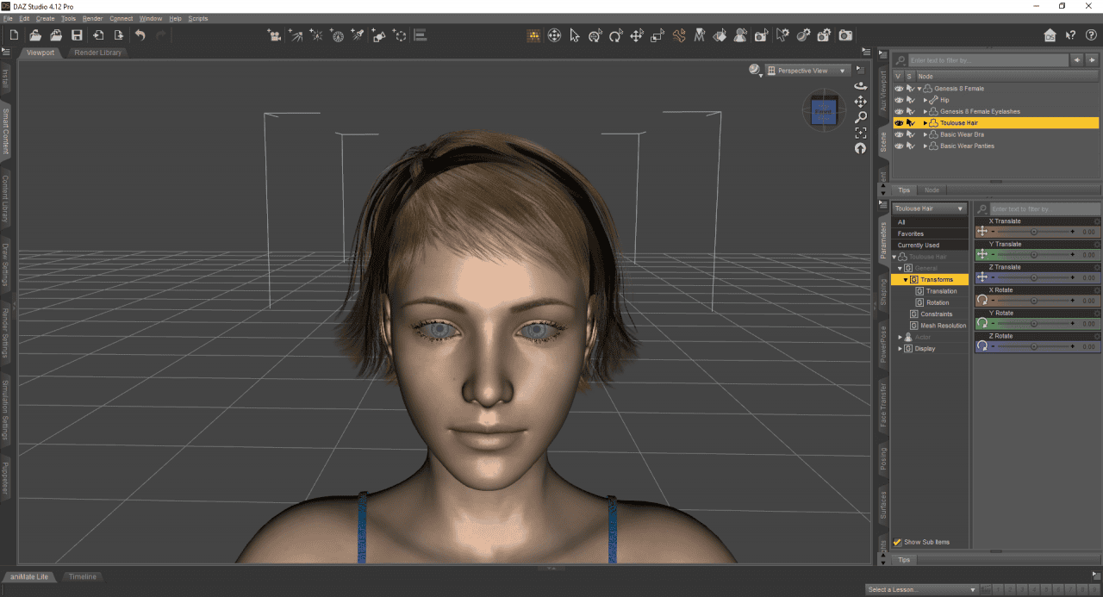The image size is (1103, 597).
Task: Select Currently Used in the Parameters list
Action: [x=918, y=245]
